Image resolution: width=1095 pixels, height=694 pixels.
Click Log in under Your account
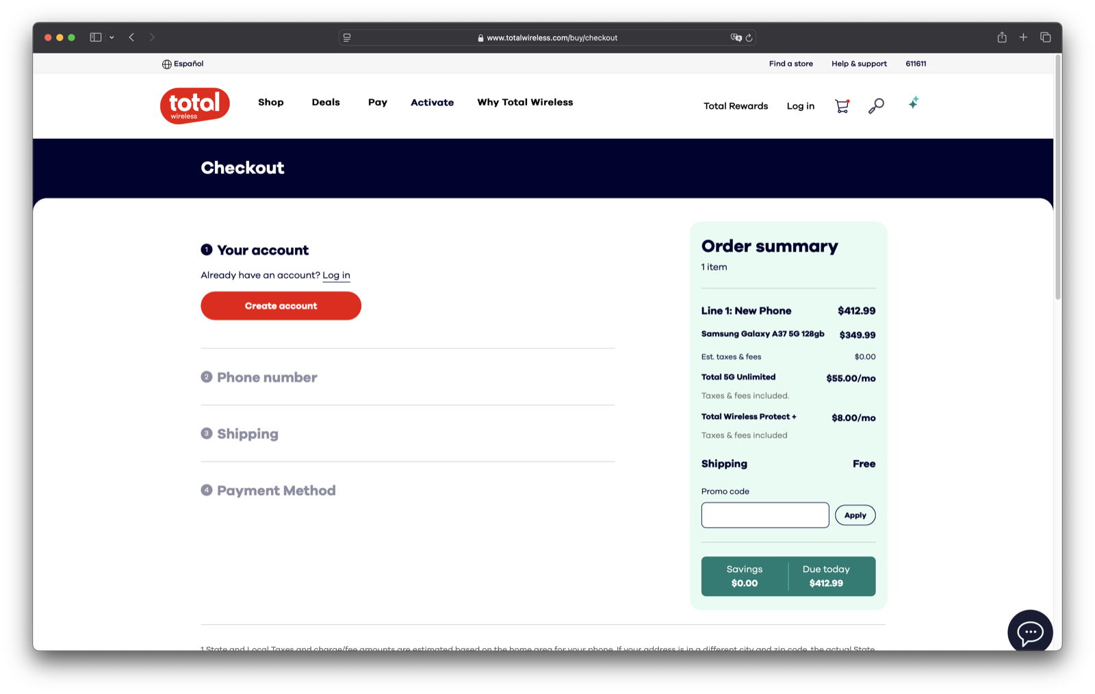coord(336,275)
